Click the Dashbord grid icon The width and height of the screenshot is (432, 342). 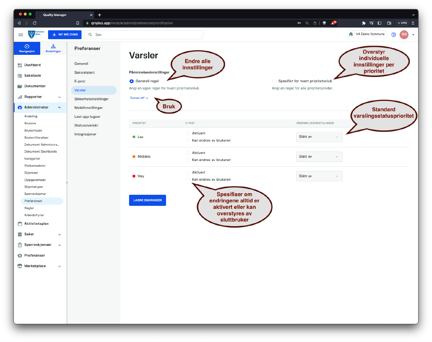tap(20, 65)
